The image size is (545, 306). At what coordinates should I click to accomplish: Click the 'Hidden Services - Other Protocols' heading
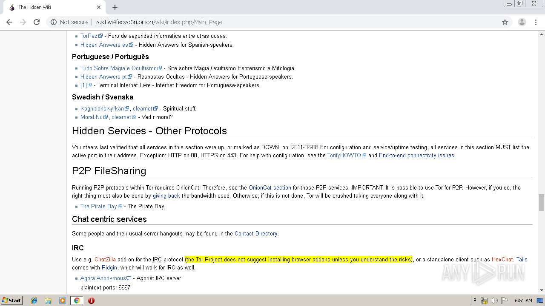149,131
